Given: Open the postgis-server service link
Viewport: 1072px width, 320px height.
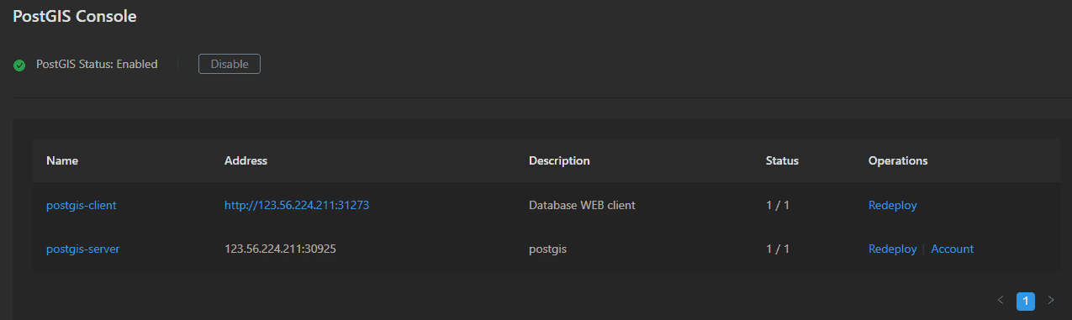Looking at the screenshot, I should 83,249.
